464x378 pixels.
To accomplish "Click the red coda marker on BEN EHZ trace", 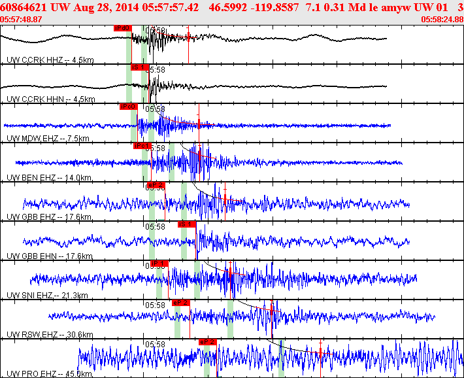I will click(200, 155).
